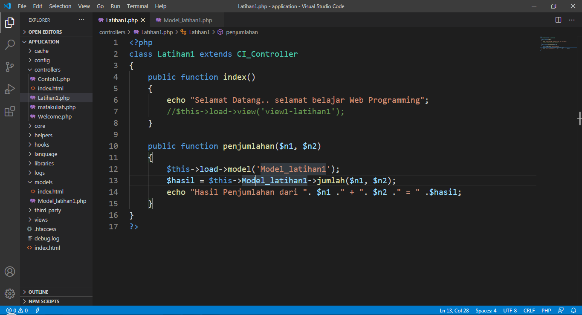Open the Extensions view

tap(10, 111)
